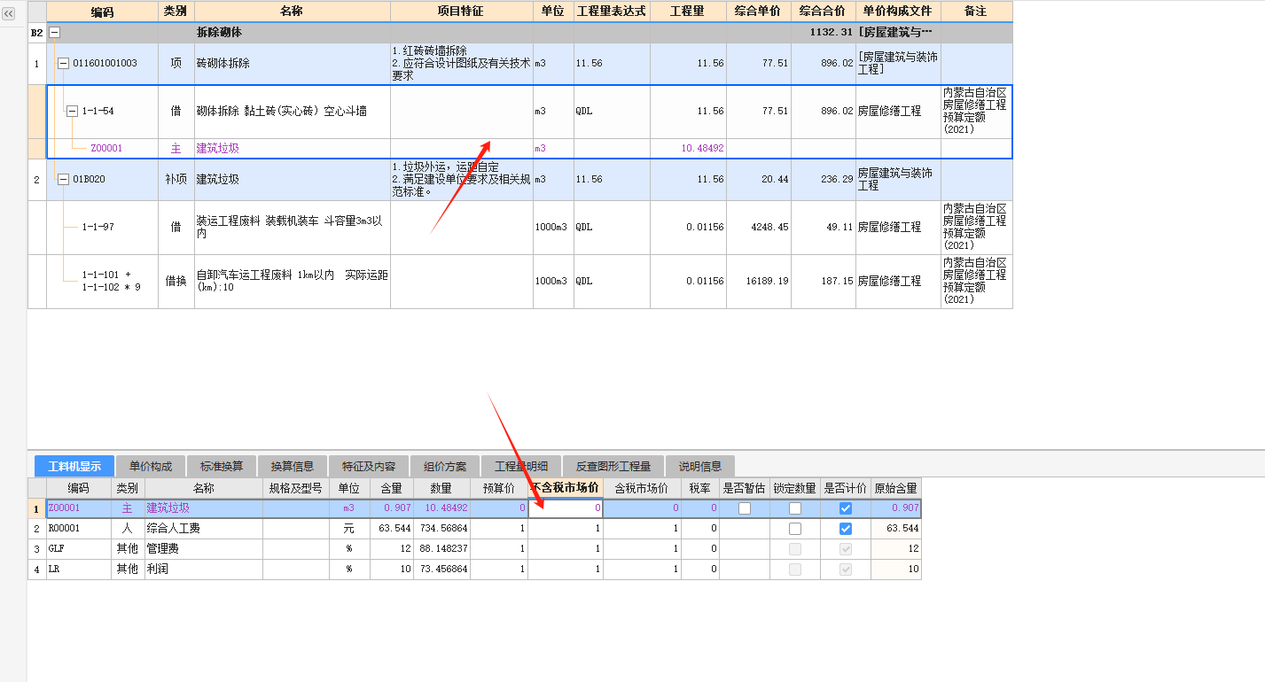Screen dimensions: 1265x682
Task: Click 锁定数量 checkbox in 利润 row
Action: point(795,570)
